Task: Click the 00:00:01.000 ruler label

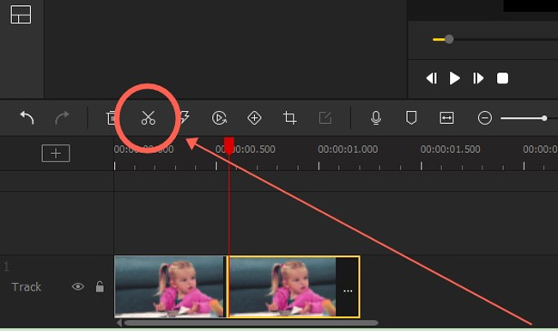Action: point(348,150)
